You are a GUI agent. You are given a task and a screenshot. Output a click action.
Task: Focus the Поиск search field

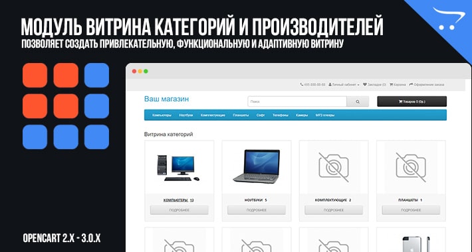297,101
